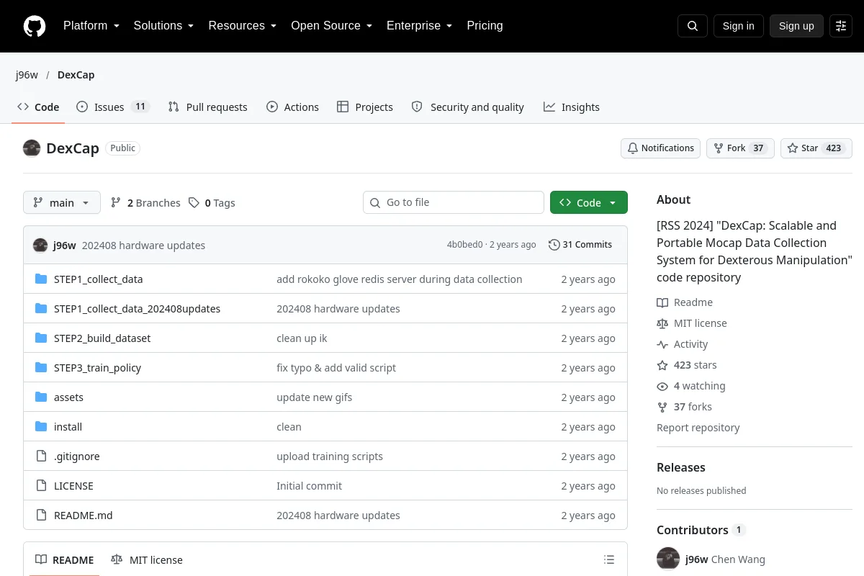Click the Sign up button
This screenshot has width=864, height=576.
point(796,26)
